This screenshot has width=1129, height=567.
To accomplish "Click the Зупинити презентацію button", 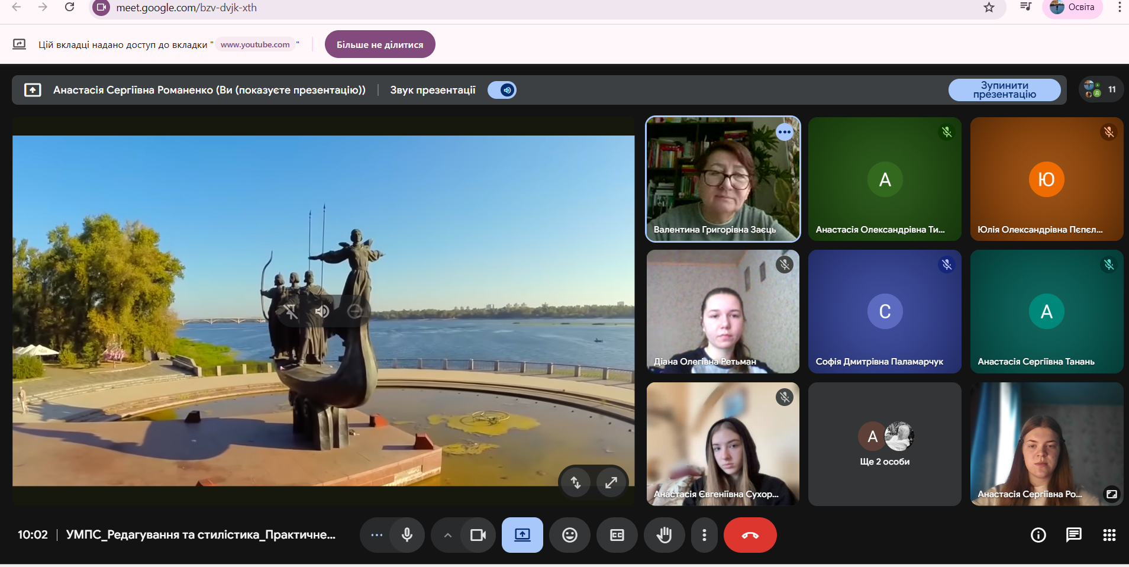I will pyautogui.click(x=1004, y=90).
